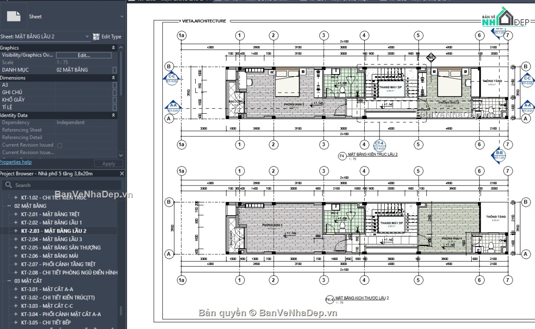Select sheet KT-3.05 - CHI TIẾT BẾP
535x329 pixels.
point(46,322)
